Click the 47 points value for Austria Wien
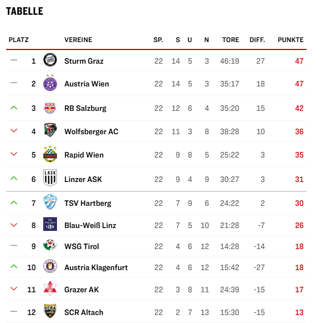Image resolution: width=327 pixels, height=323 pixels. click(x=299, y=84)
